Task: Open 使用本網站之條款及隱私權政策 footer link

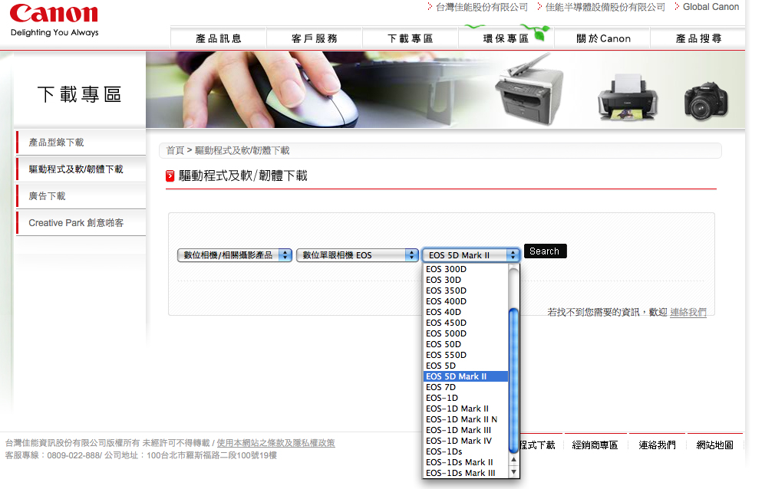Action: click(275, 443)
